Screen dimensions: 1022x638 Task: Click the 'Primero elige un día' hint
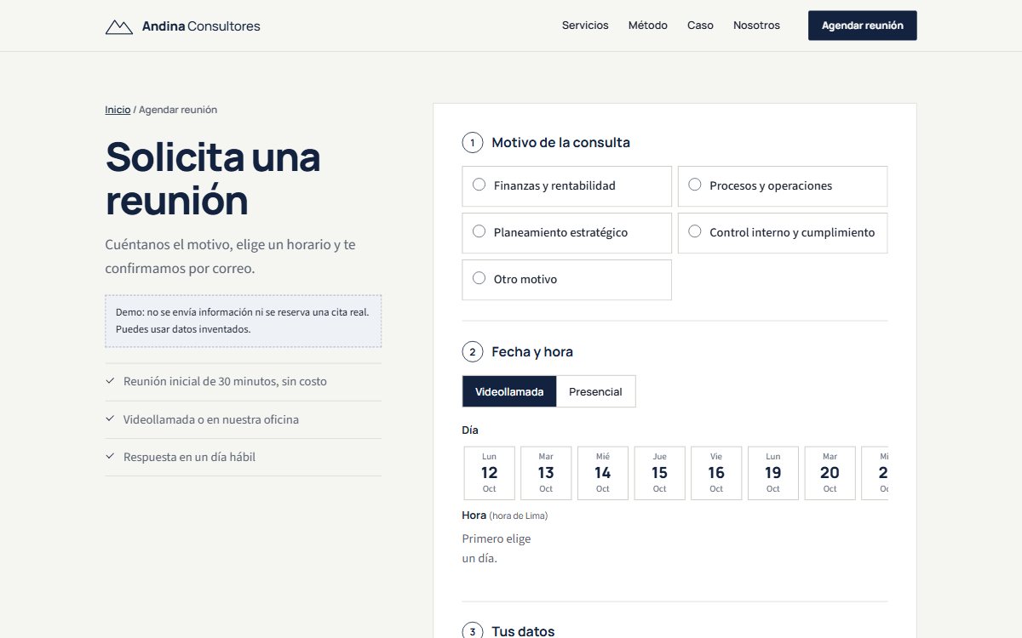[x=497, y=549]
